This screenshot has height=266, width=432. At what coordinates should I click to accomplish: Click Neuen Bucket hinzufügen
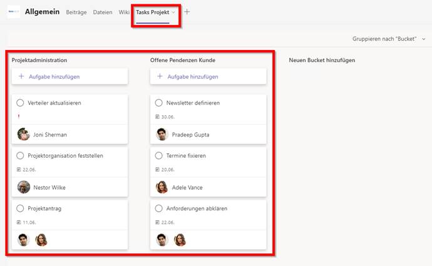coord(322,60)
